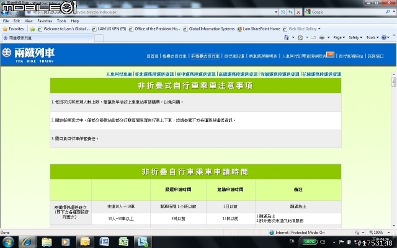Image resolution: width=397 pixels, height=248 pixels.
Task: Open the 'Global Information Systems' favorite
Action: [x=209, y=29]
